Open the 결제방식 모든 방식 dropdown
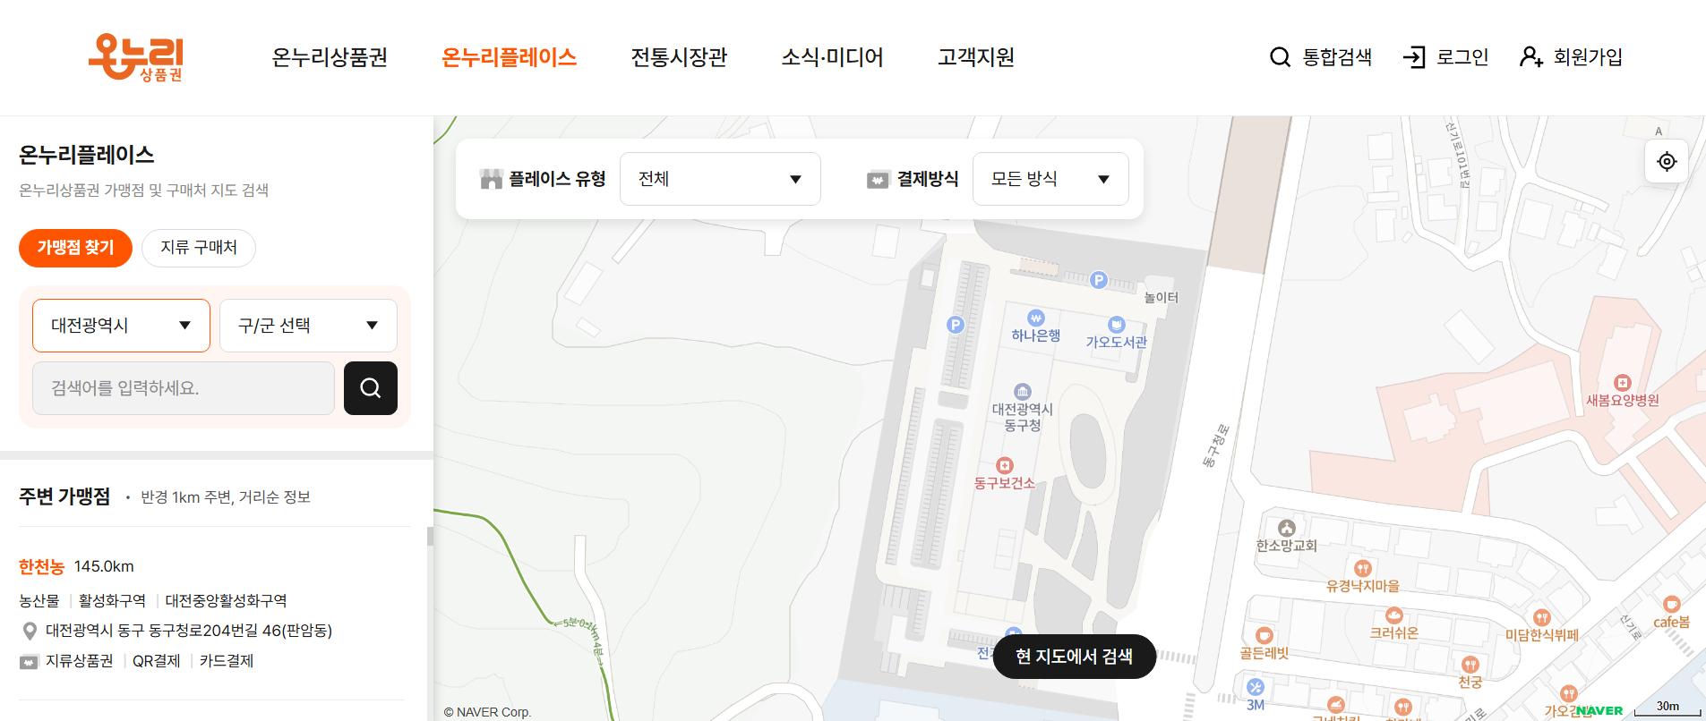 point(1050,179)
